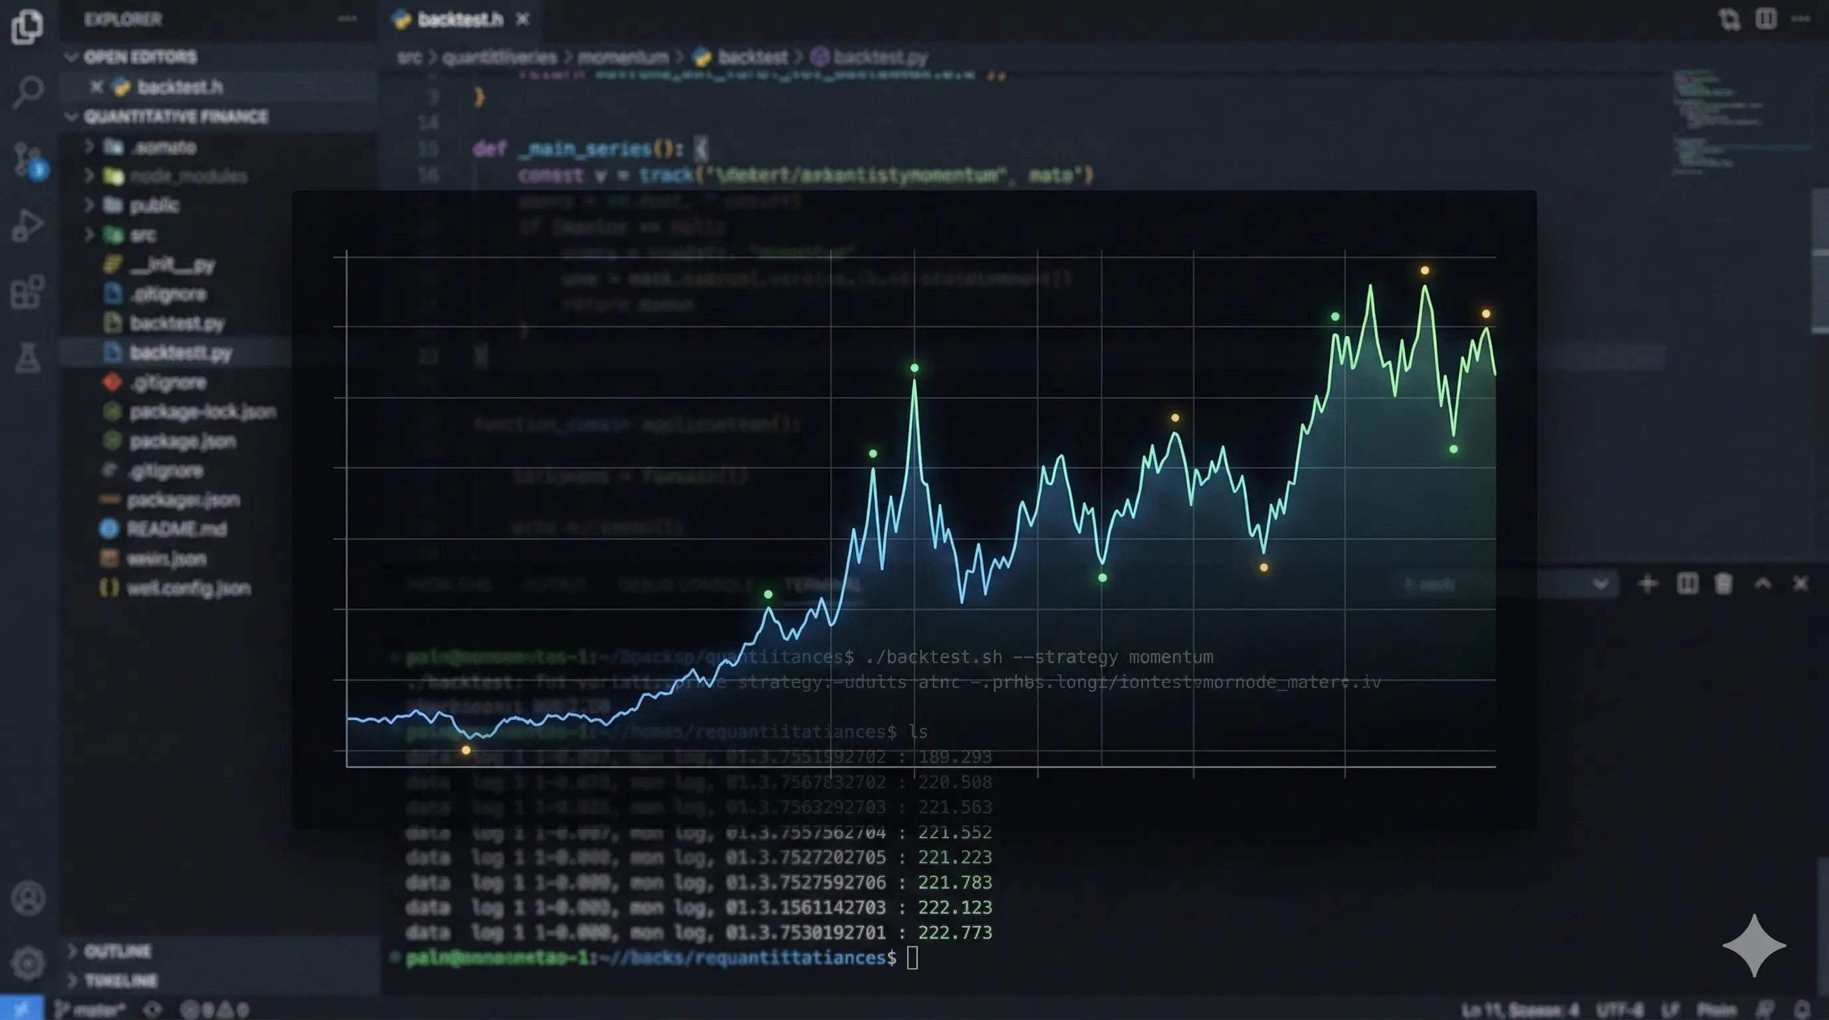Open the Extensions icon

pyautogui.click(x=27, y=291)
